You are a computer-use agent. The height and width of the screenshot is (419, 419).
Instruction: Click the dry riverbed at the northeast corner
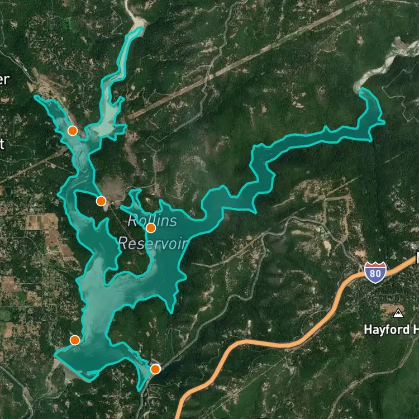point(385,64)
